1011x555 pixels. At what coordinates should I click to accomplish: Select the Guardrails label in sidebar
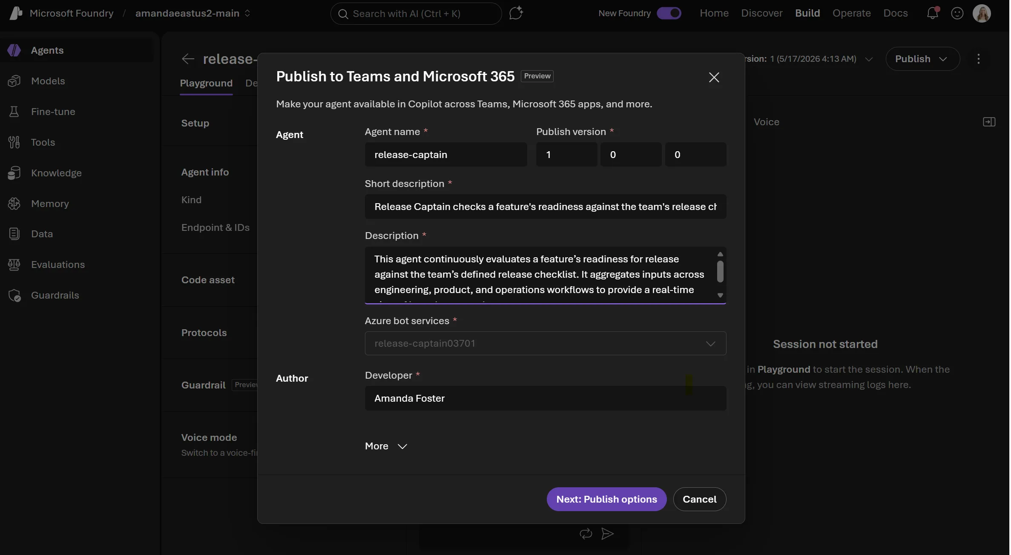click(55, 295)
